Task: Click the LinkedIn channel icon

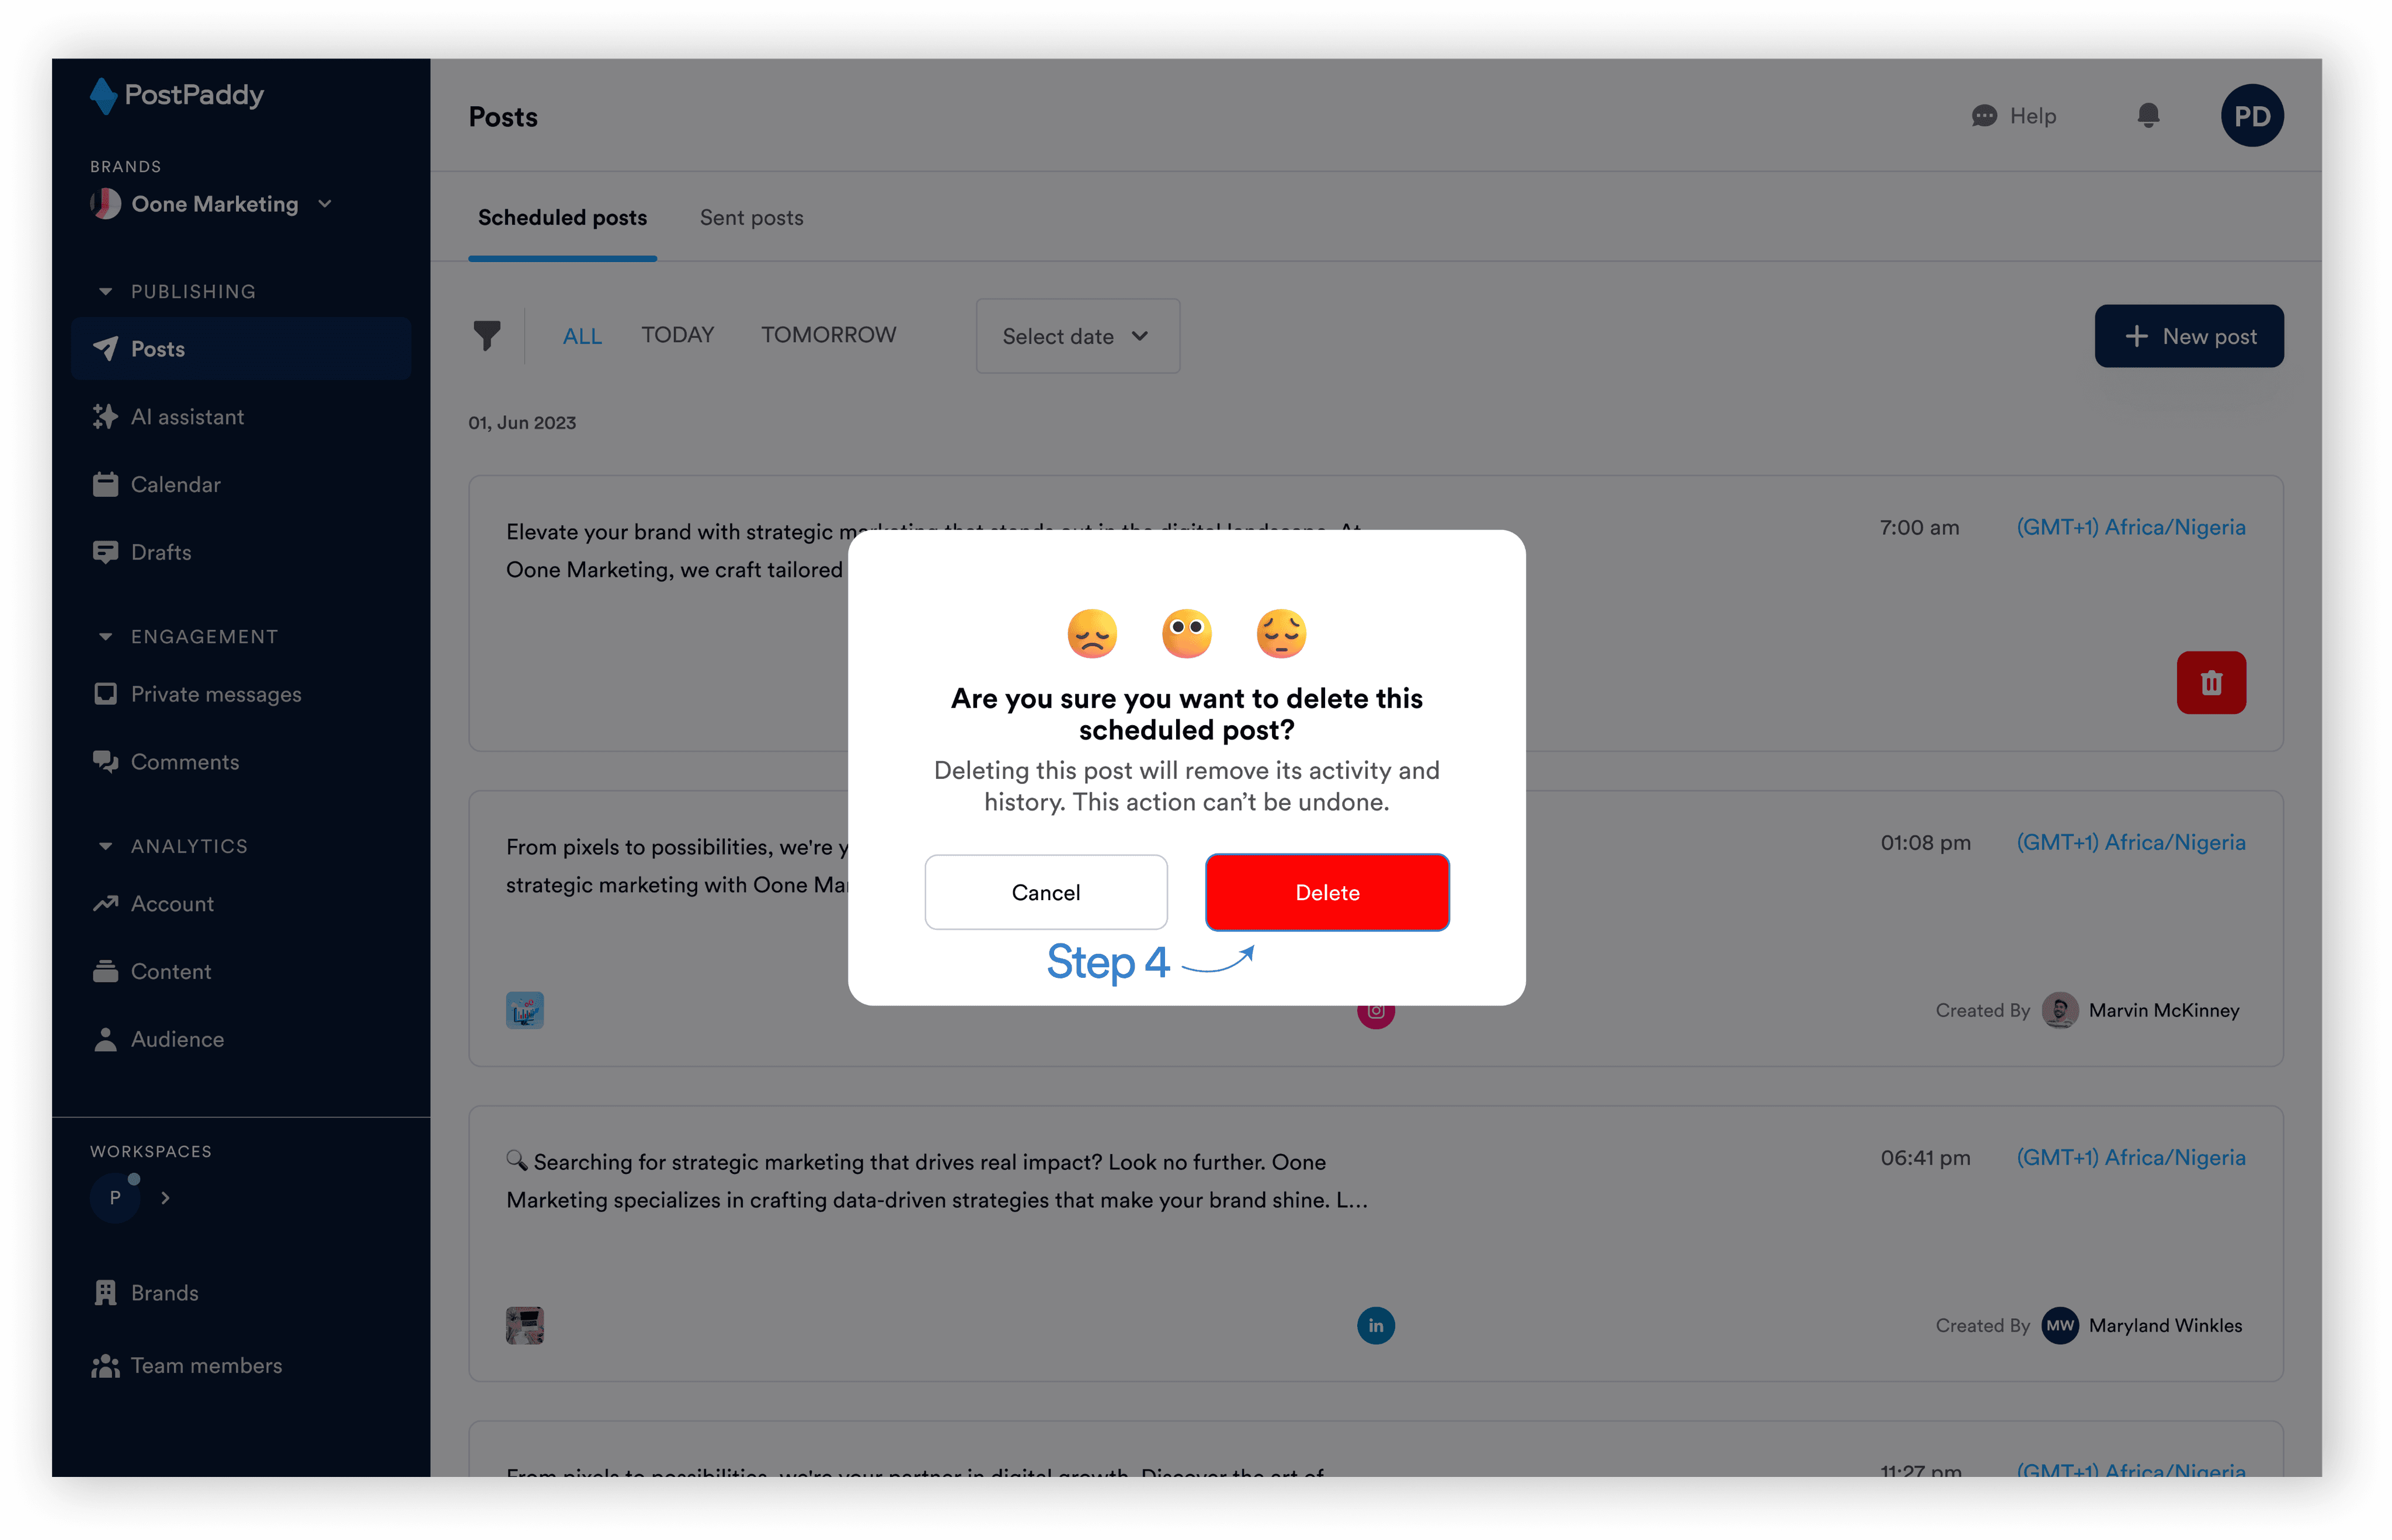Action: coord(1375,1325)
